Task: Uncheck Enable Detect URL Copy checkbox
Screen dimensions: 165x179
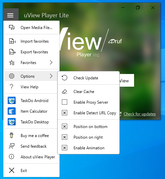Action: coord(65,113)
